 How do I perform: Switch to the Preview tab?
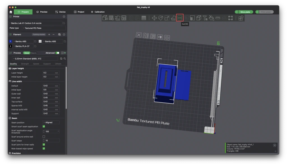coord(42,12)
